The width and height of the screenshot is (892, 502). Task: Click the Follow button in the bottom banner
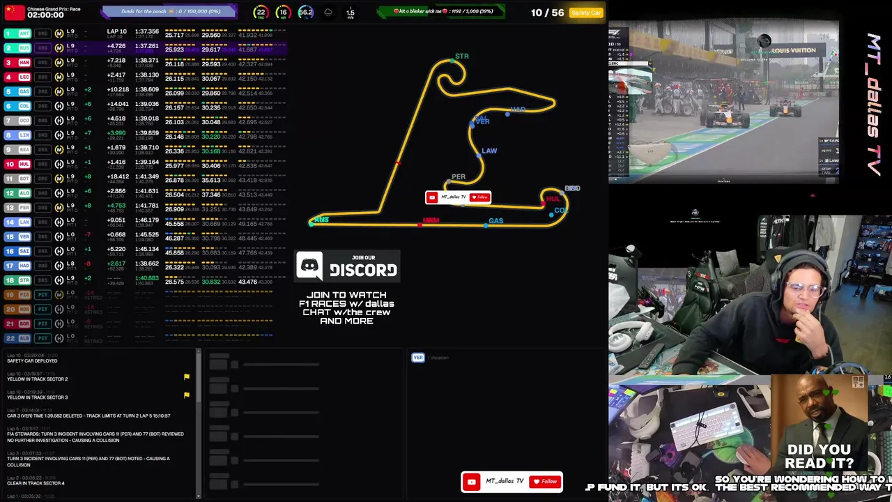[545, 481]
